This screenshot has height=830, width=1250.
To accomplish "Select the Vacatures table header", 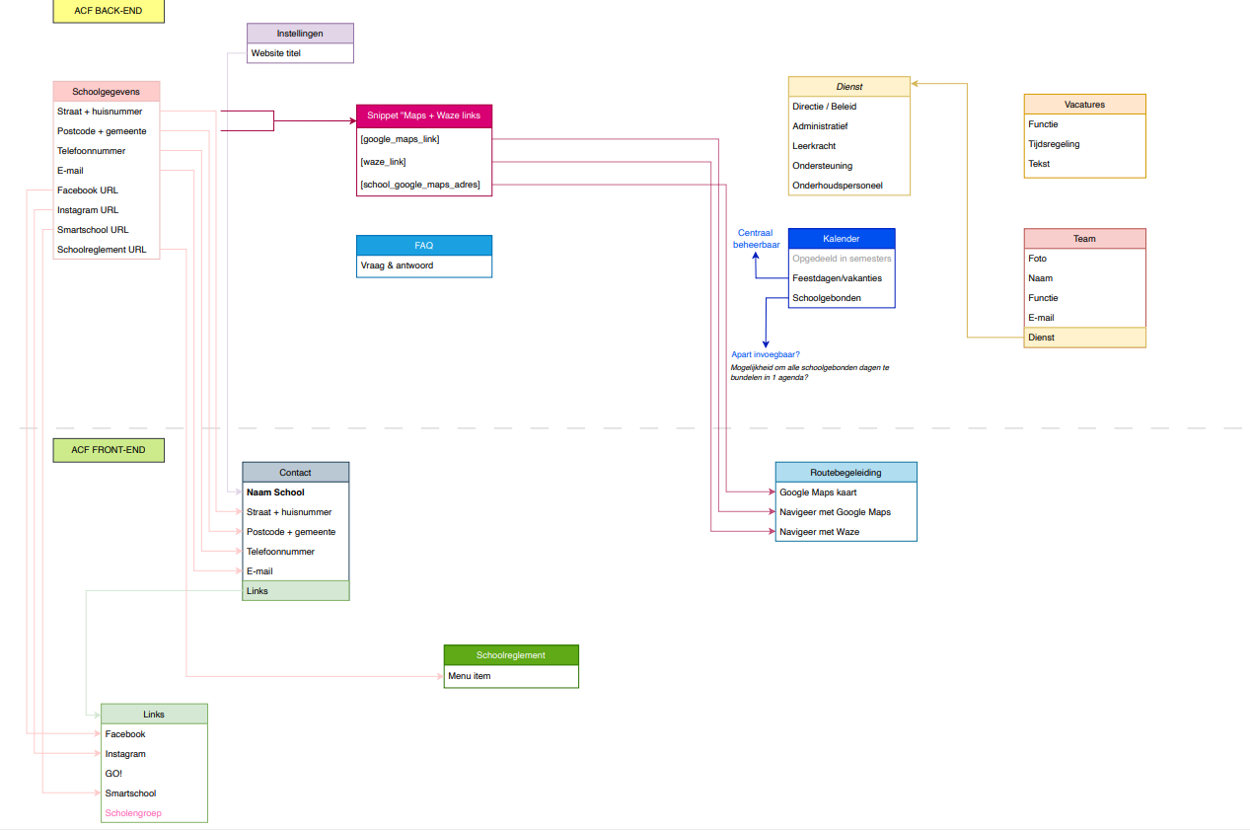I will coord(1084,105).
